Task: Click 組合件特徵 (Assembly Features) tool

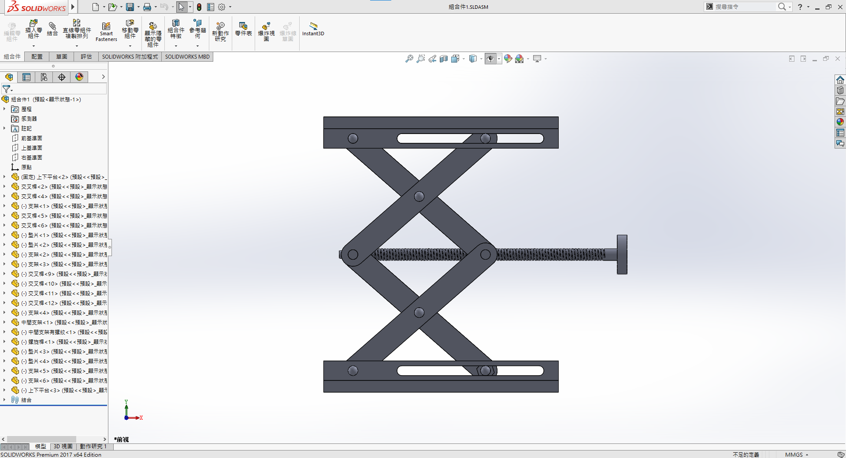Action: 176,30
